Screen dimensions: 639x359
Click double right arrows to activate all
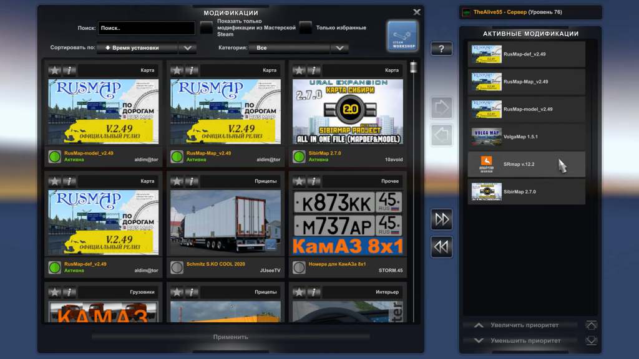click(441, 219)
